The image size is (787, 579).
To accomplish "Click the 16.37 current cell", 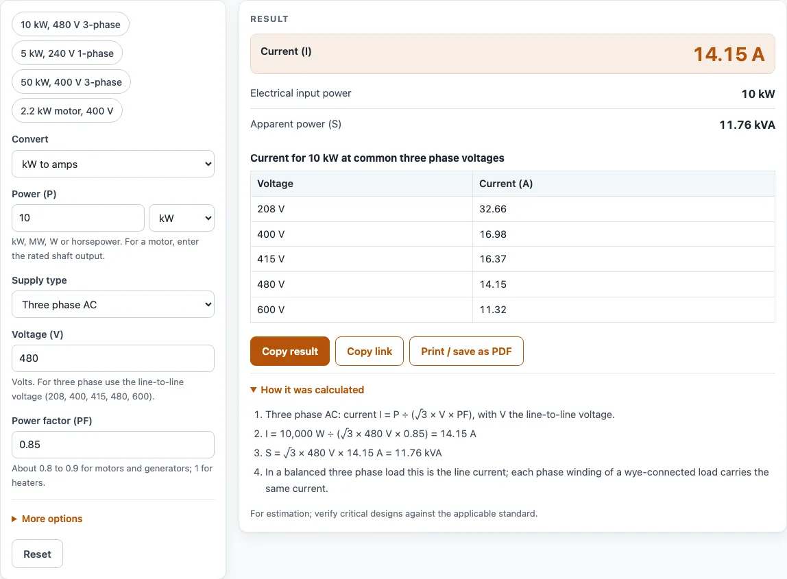I will 623,259.
